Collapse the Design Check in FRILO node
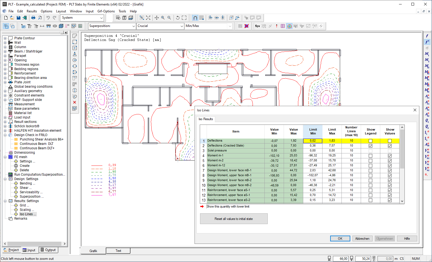432x262 pixels. click(5, 135)
